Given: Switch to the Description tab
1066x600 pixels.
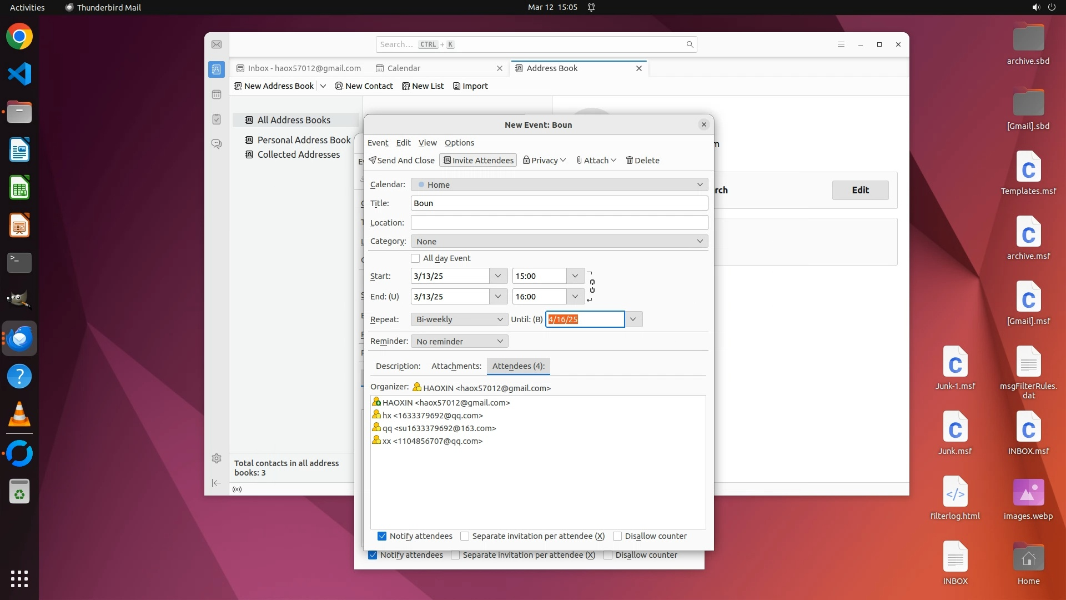Looking at the screenshot, I should click(x=398, y=366).
